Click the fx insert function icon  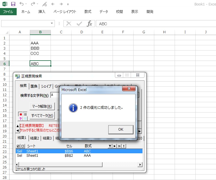click(89, 24)
